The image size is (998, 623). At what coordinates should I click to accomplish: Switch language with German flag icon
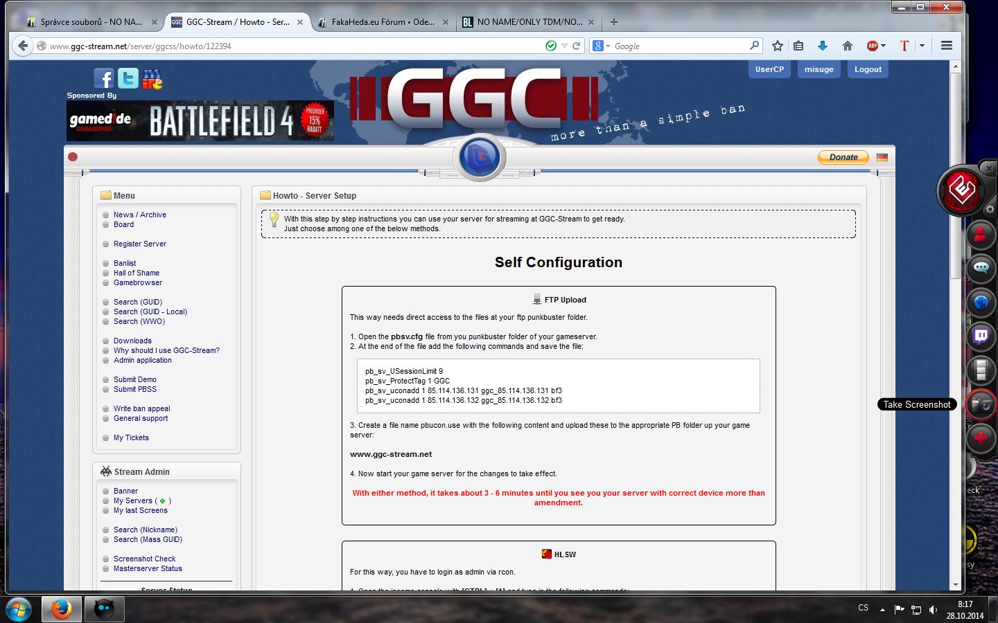tap(882, 157)
